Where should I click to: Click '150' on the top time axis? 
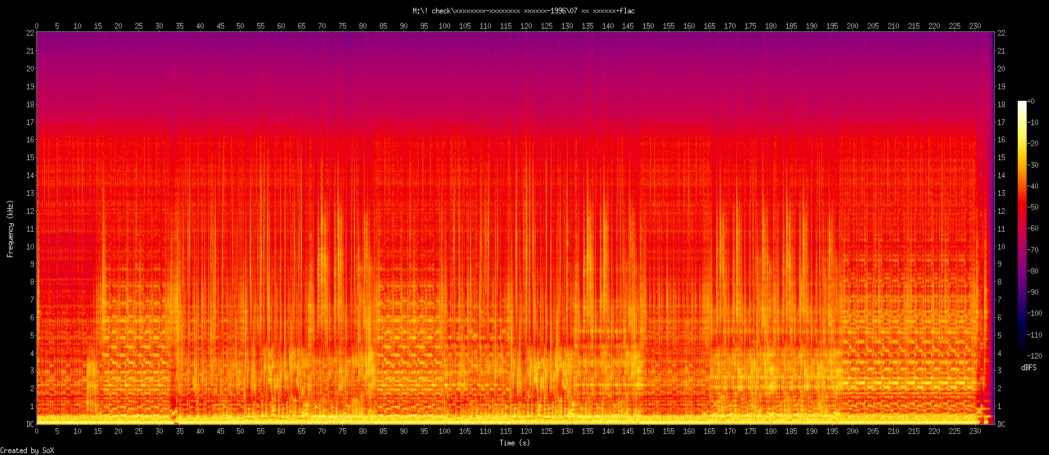(649, 26)
